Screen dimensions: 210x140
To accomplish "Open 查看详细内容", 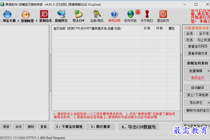I will (197, 53).
